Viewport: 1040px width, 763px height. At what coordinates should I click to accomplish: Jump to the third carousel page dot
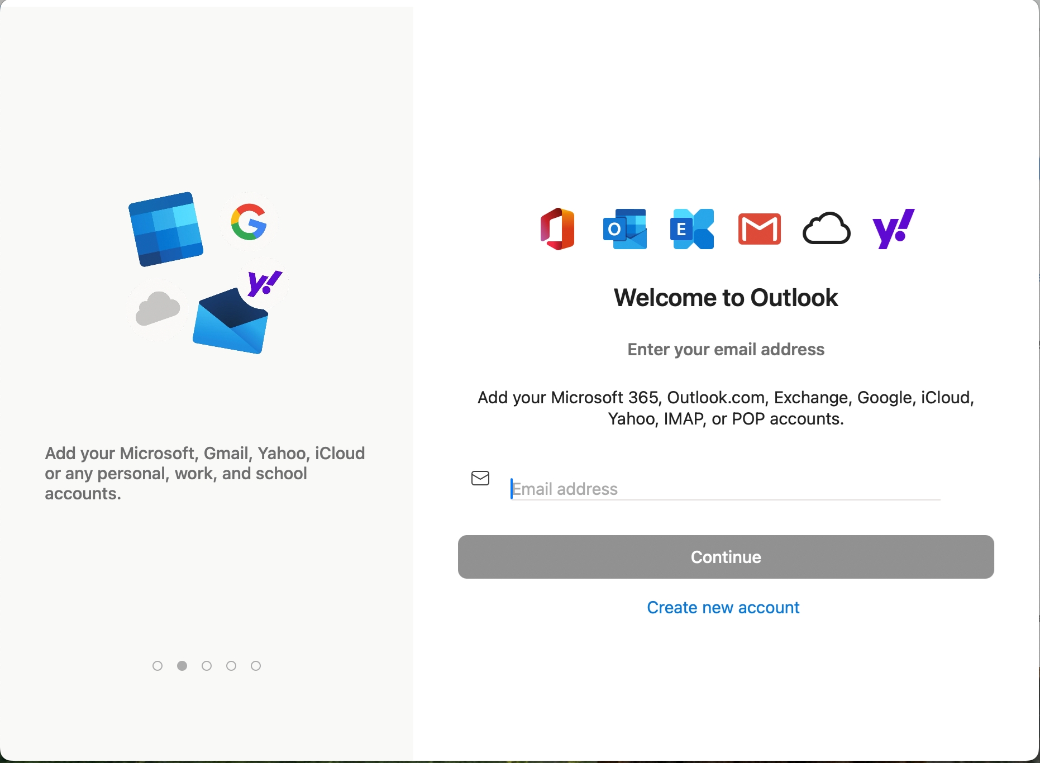click(x=207, y=666)
